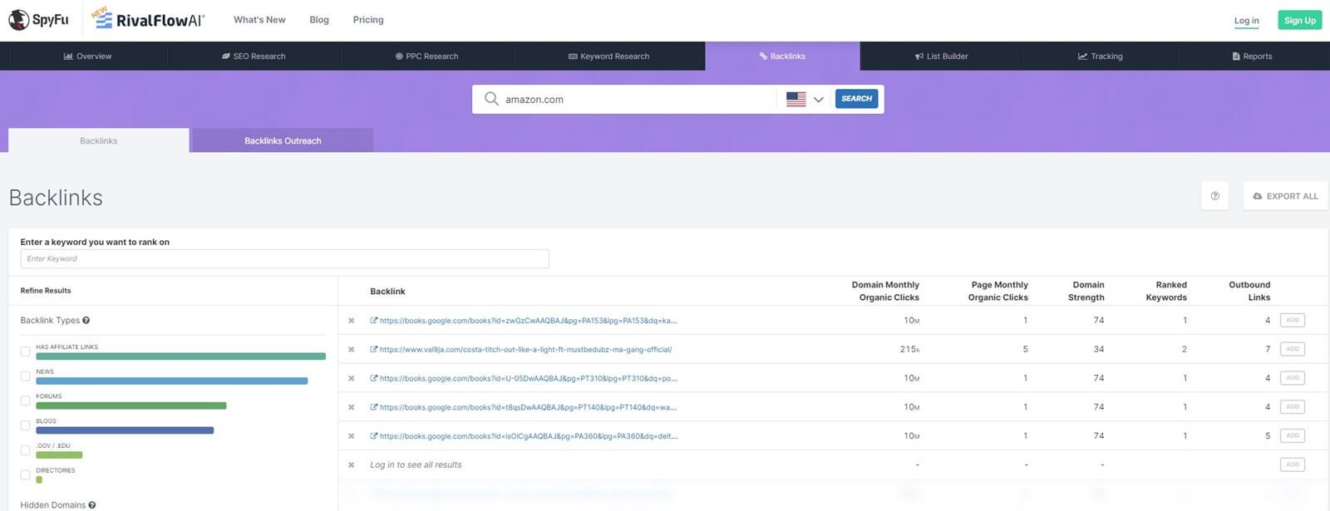Click ADD for the U-05DwAAQBAJ backlink row
The width and height of the screenshot is (1330, 511).
tap(1293, 378)
